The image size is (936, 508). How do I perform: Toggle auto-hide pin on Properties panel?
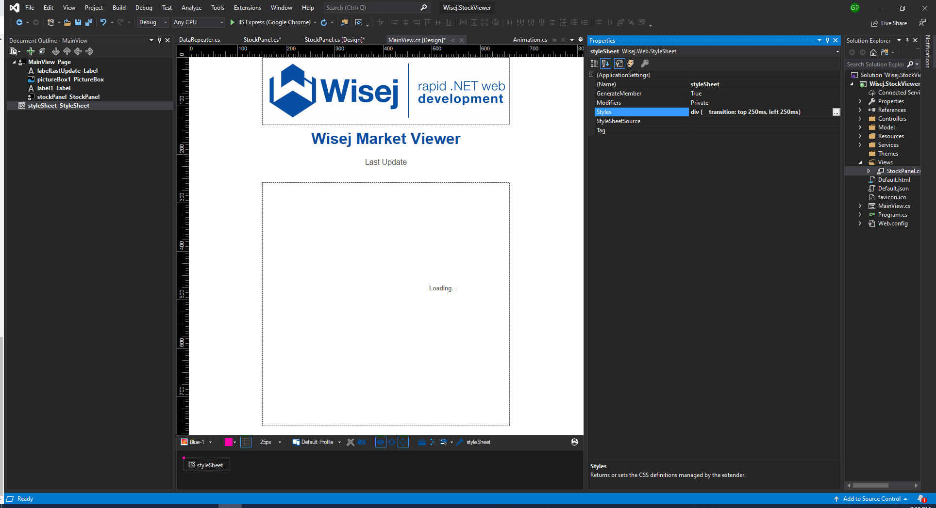pyautogui.click(x=827, y=40)
